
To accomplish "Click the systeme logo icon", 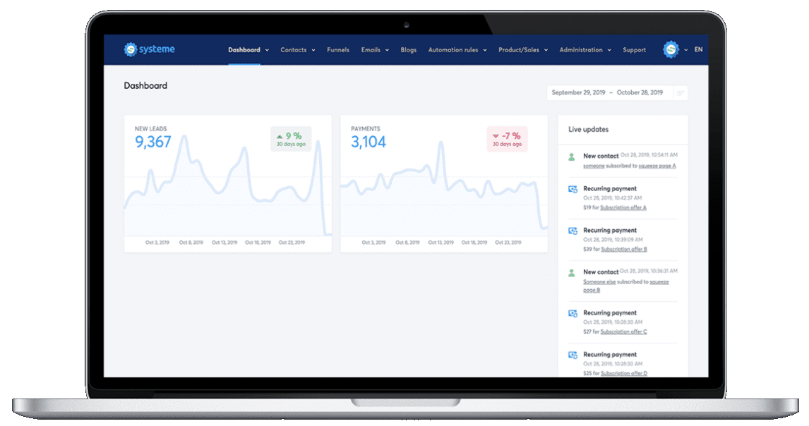I will pyautogui.click(x=131, y=49).
